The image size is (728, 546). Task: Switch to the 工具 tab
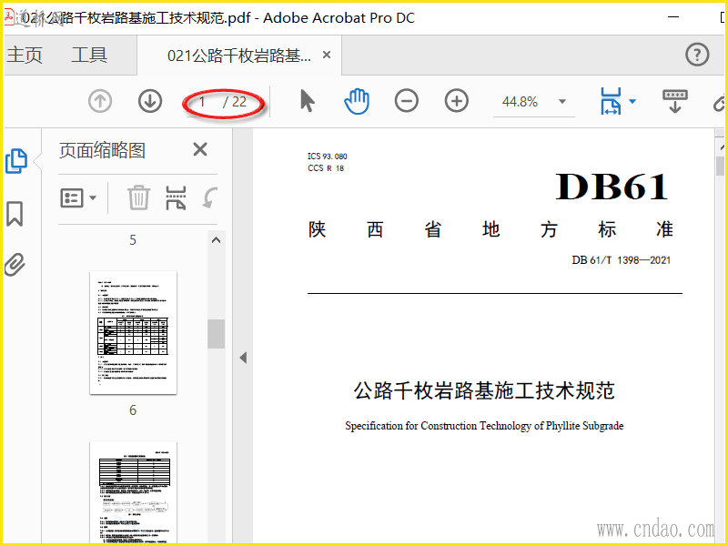(x=89, y=55)
